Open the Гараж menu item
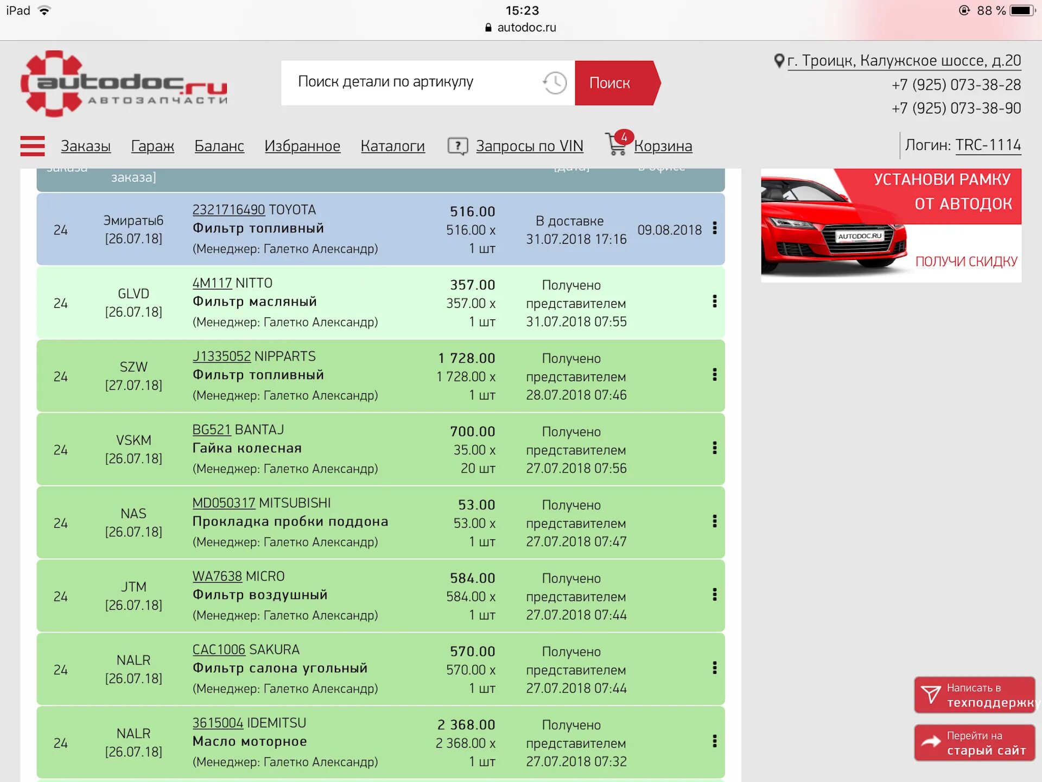The width and height of the screenshot is (1042, 782). pyautogui.click(x=153, y=146)
